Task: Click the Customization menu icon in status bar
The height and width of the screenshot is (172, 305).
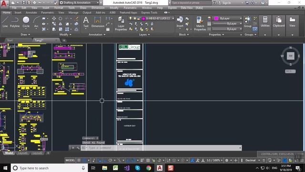Action: pyautogui.click(x=302, y=161)
